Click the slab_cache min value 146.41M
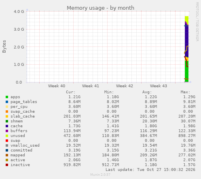The height and width of the screenshot is (179, 201). point(110,116)
